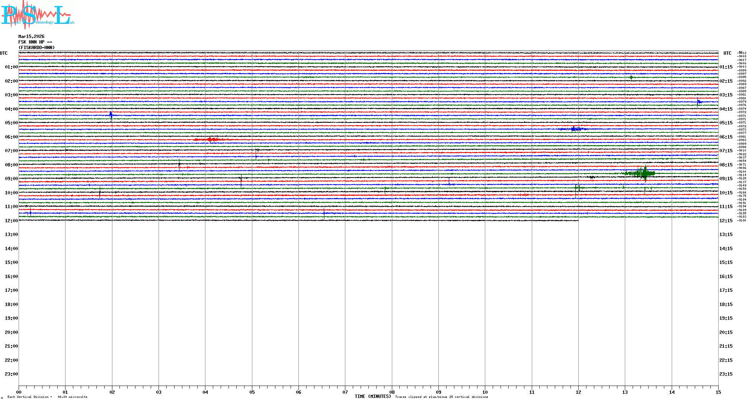Click the red seismic event near minute 04
748x402 pixels.
tap(211, 140)
